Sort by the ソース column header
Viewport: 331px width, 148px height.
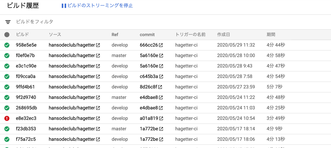point(55,35)
